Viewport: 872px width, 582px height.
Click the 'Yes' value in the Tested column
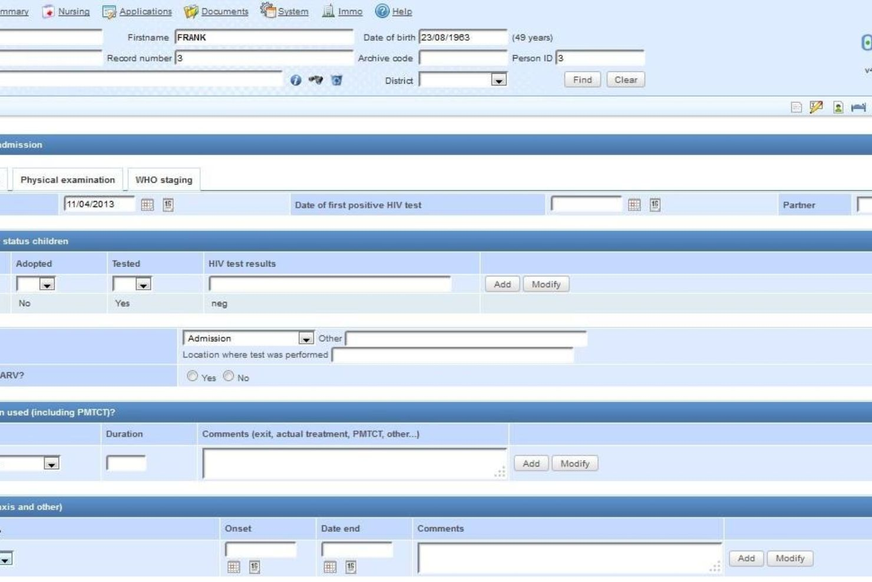coord(122,303)
